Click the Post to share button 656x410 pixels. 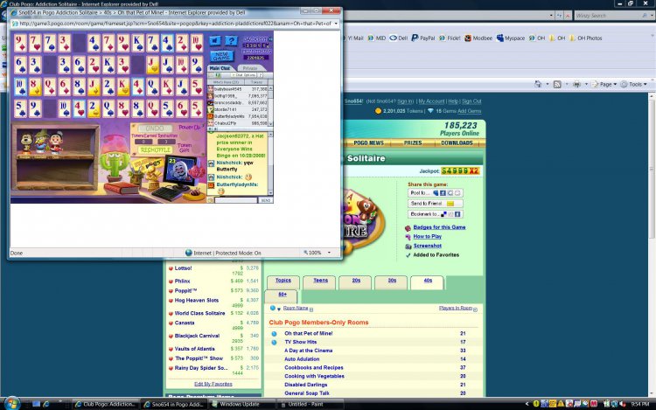pos(435,192)
